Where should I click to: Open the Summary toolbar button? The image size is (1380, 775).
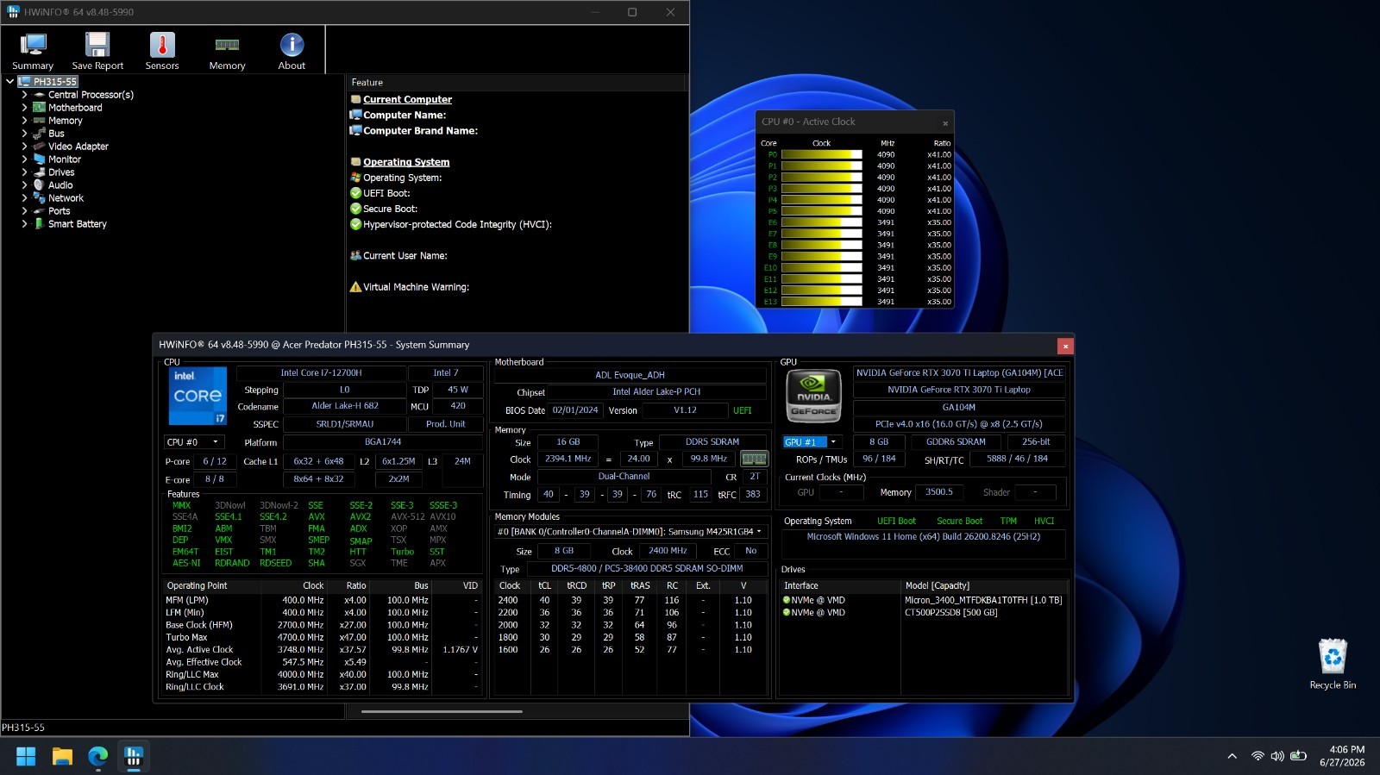coord(33,51)
